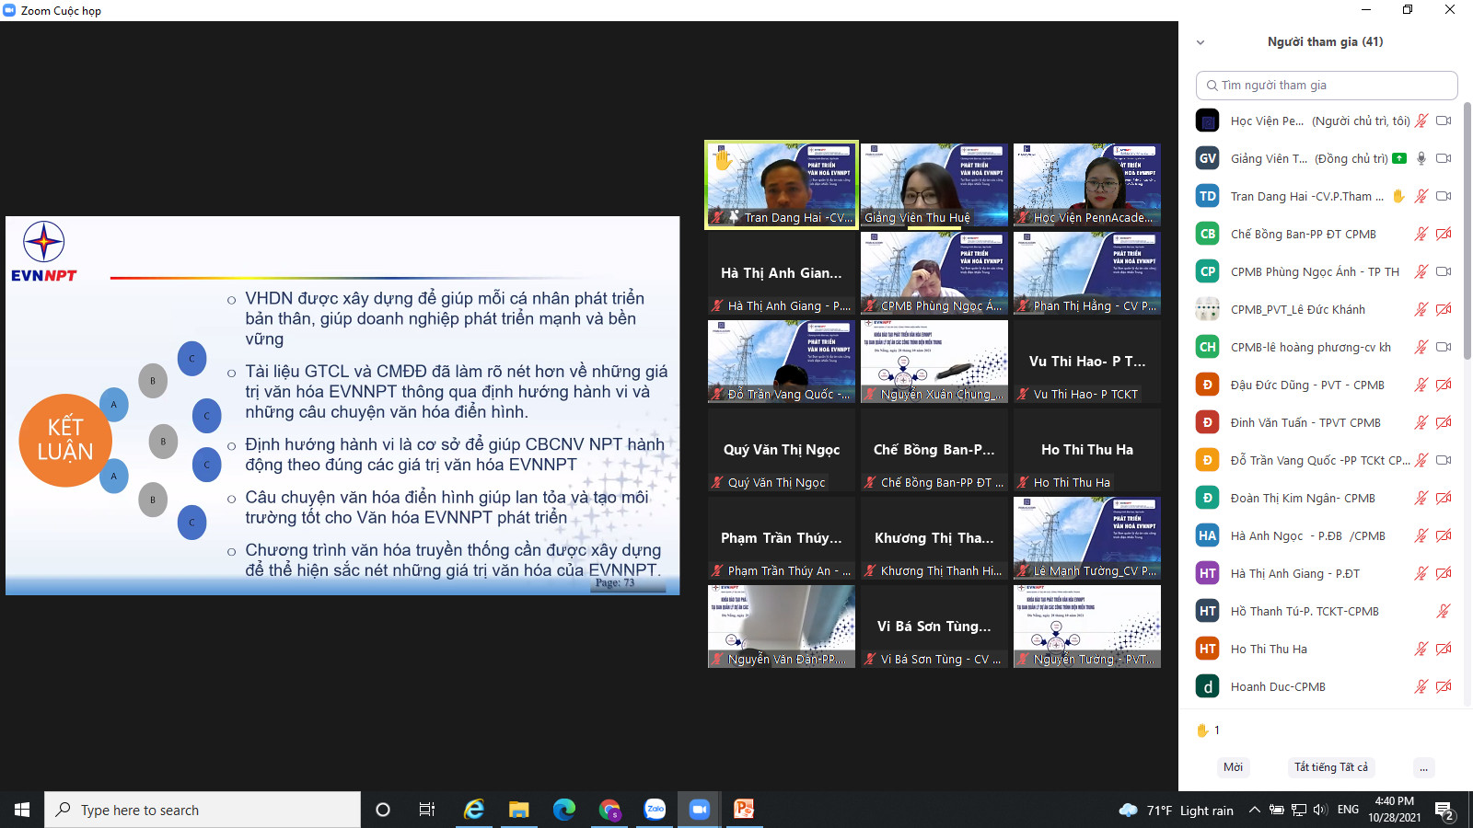Open PowerPoint from taskbar
The width and height of the screenshot is (1473, 828).
744,810
